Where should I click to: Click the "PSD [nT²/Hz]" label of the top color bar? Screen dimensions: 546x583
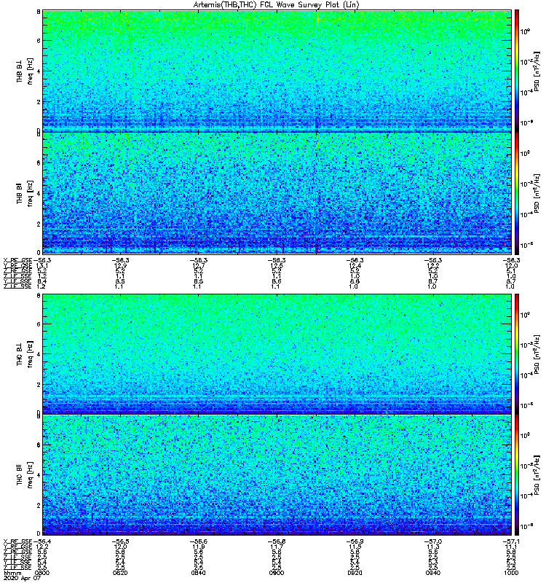coord(537,71)
